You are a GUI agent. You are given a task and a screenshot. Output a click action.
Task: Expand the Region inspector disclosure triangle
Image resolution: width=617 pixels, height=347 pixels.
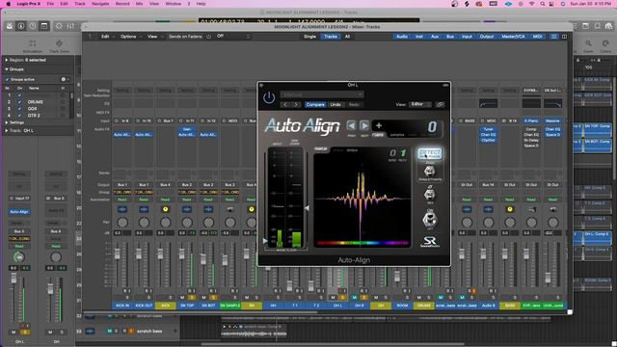click(x=7, y=60)
